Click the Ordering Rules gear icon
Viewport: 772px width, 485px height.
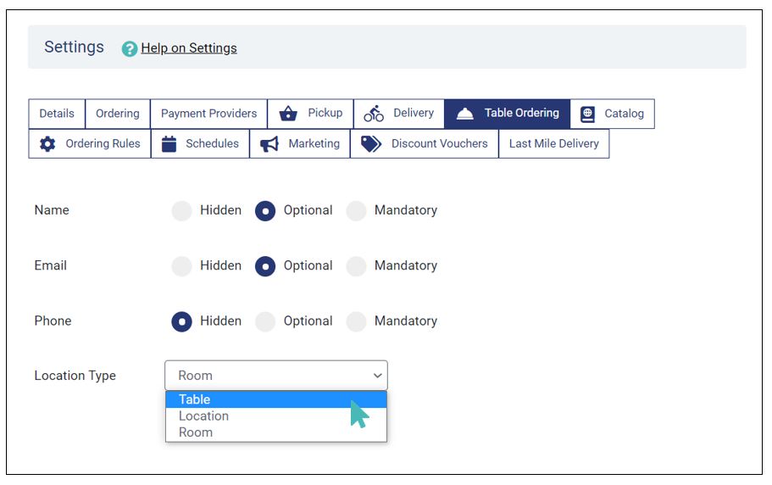tap(47, 144)
